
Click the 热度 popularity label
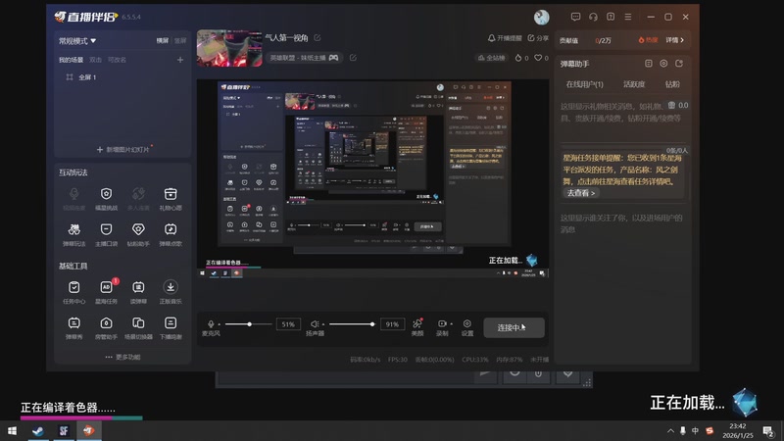[648, 40]
